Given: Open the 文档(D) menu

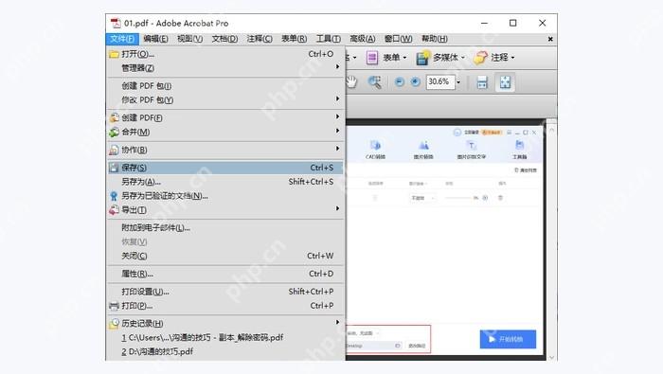Looking at the screenshot, I should click(224, 39).
